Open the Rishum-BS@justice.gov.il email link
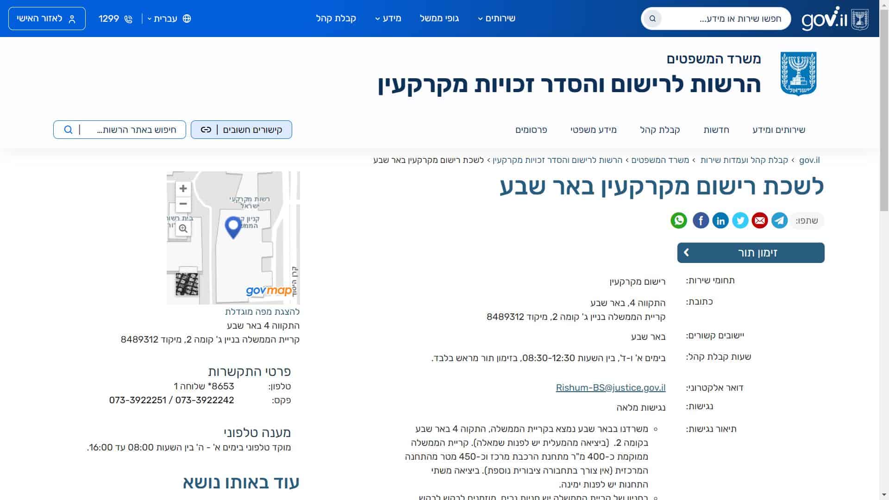Image resolution: width=889 pixels, height=500 pixels. pyautogui.click(x=610, y=387)
